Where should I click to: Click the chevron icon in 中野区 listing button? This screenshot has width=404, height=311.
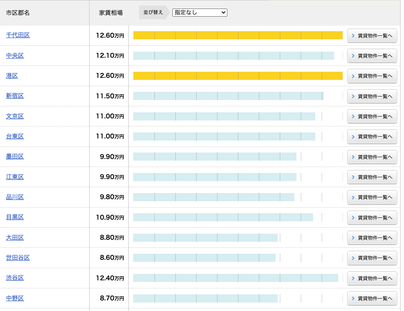coord(353,298)
